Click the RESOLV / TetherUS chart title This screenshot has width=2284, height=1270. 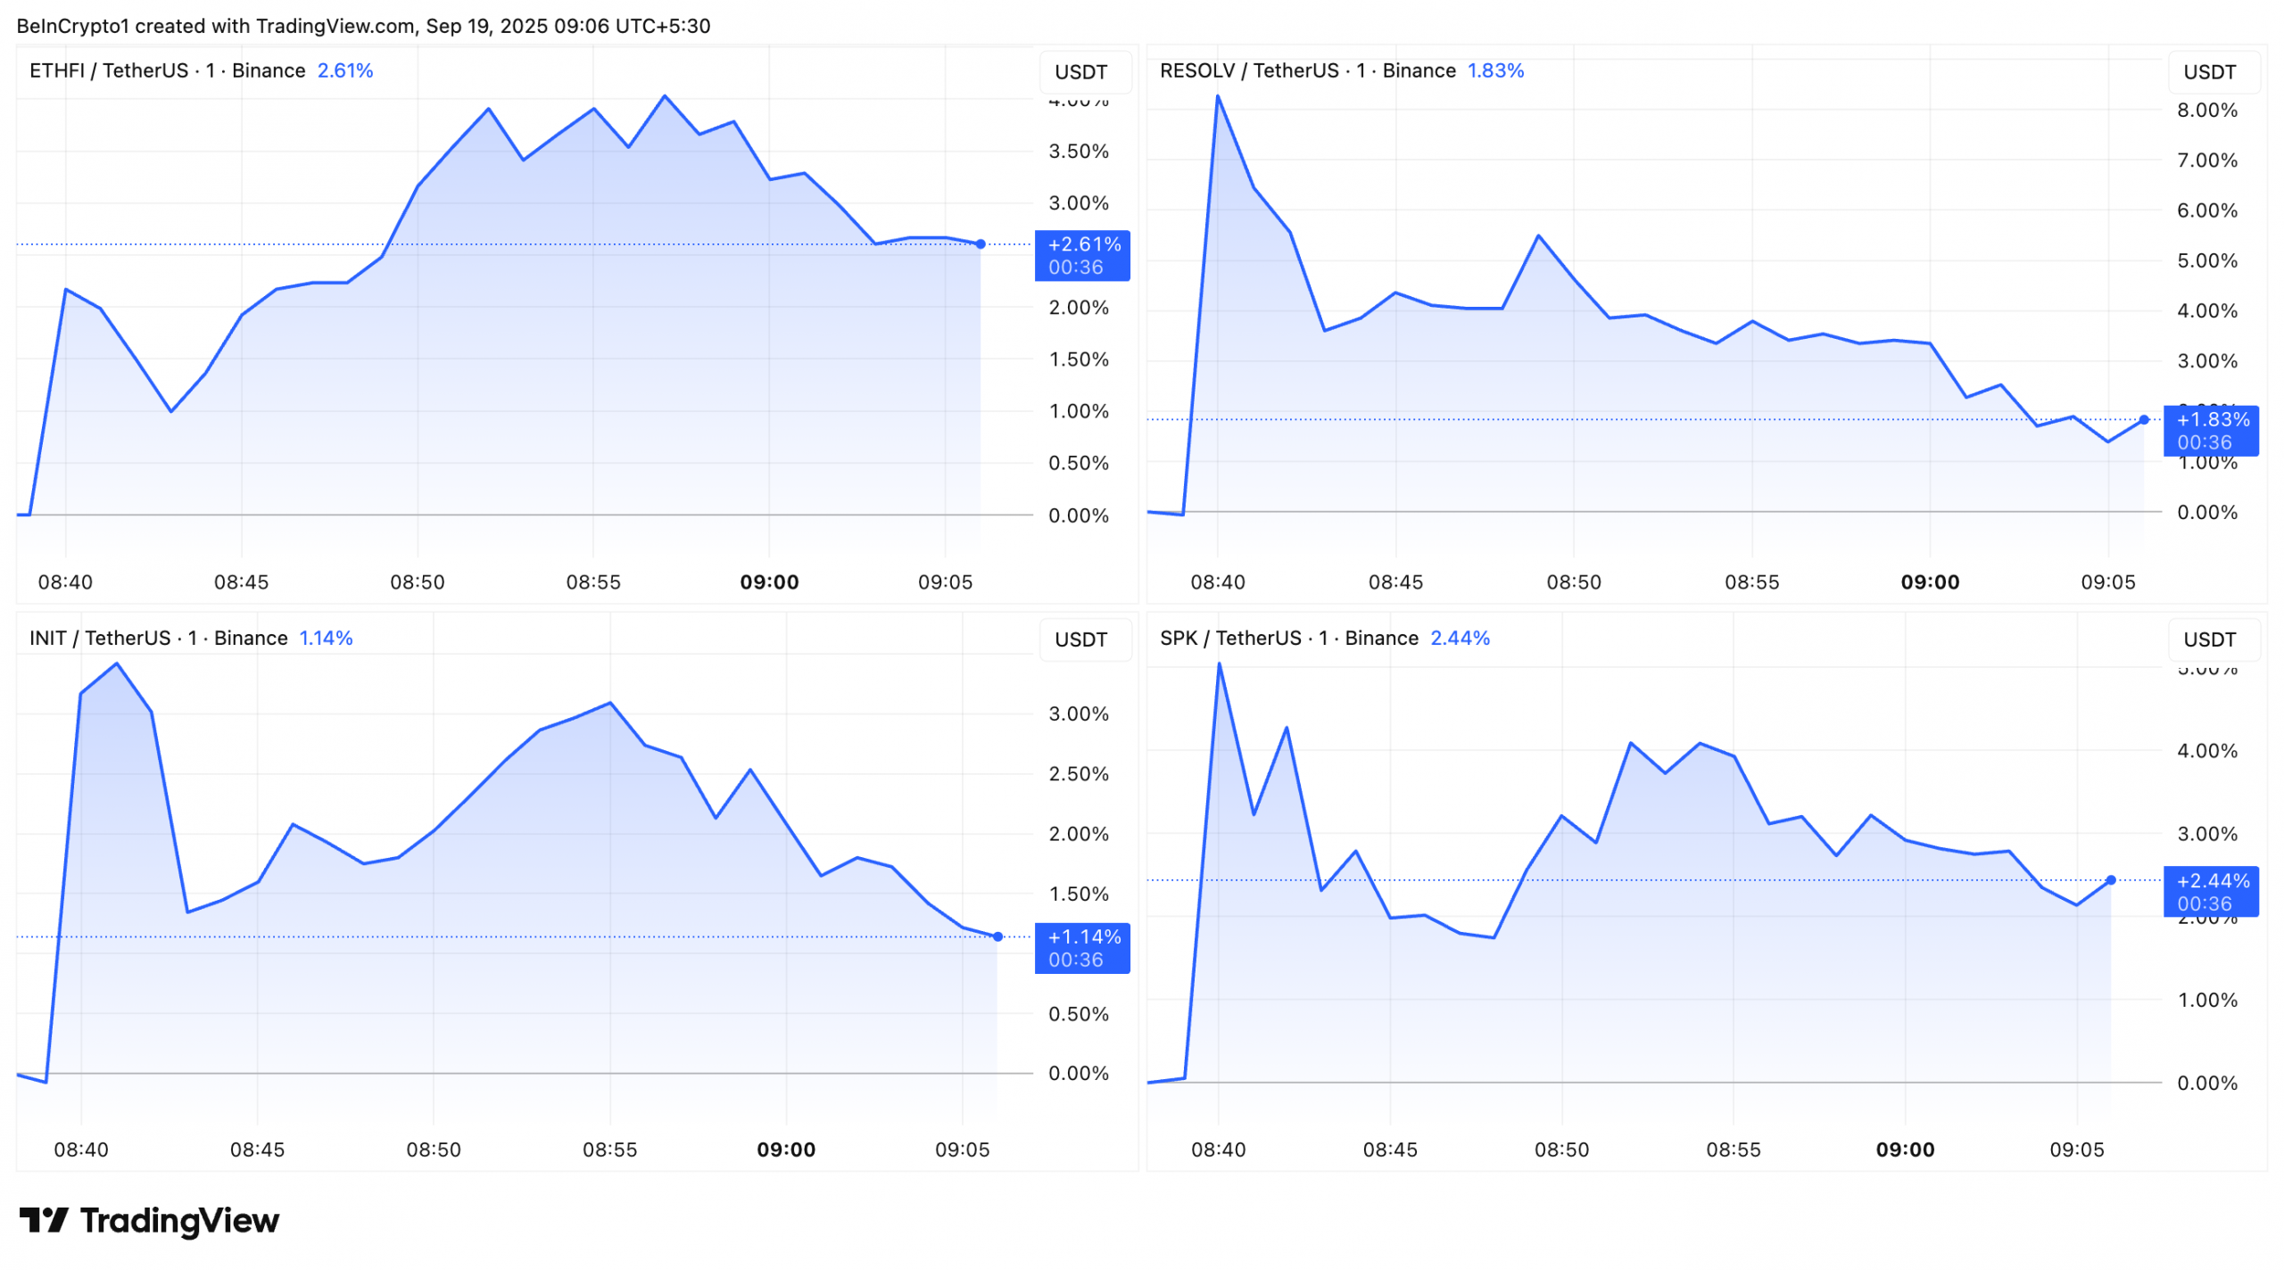tap(1307, 70)
